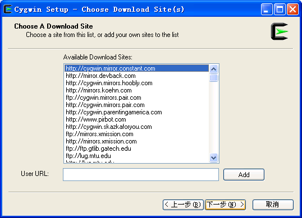The width and height of the screenshot is (302, 218).
Task: Continue with 下一步(N) button
Action: 225,205
